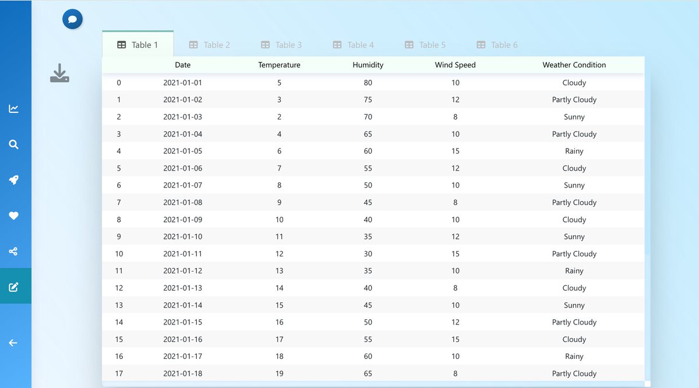Select Partly Cloudy in the 2021-01-08 row
Image resolution: width=699 pixels, height=388 pixels.
pos(574,203)
